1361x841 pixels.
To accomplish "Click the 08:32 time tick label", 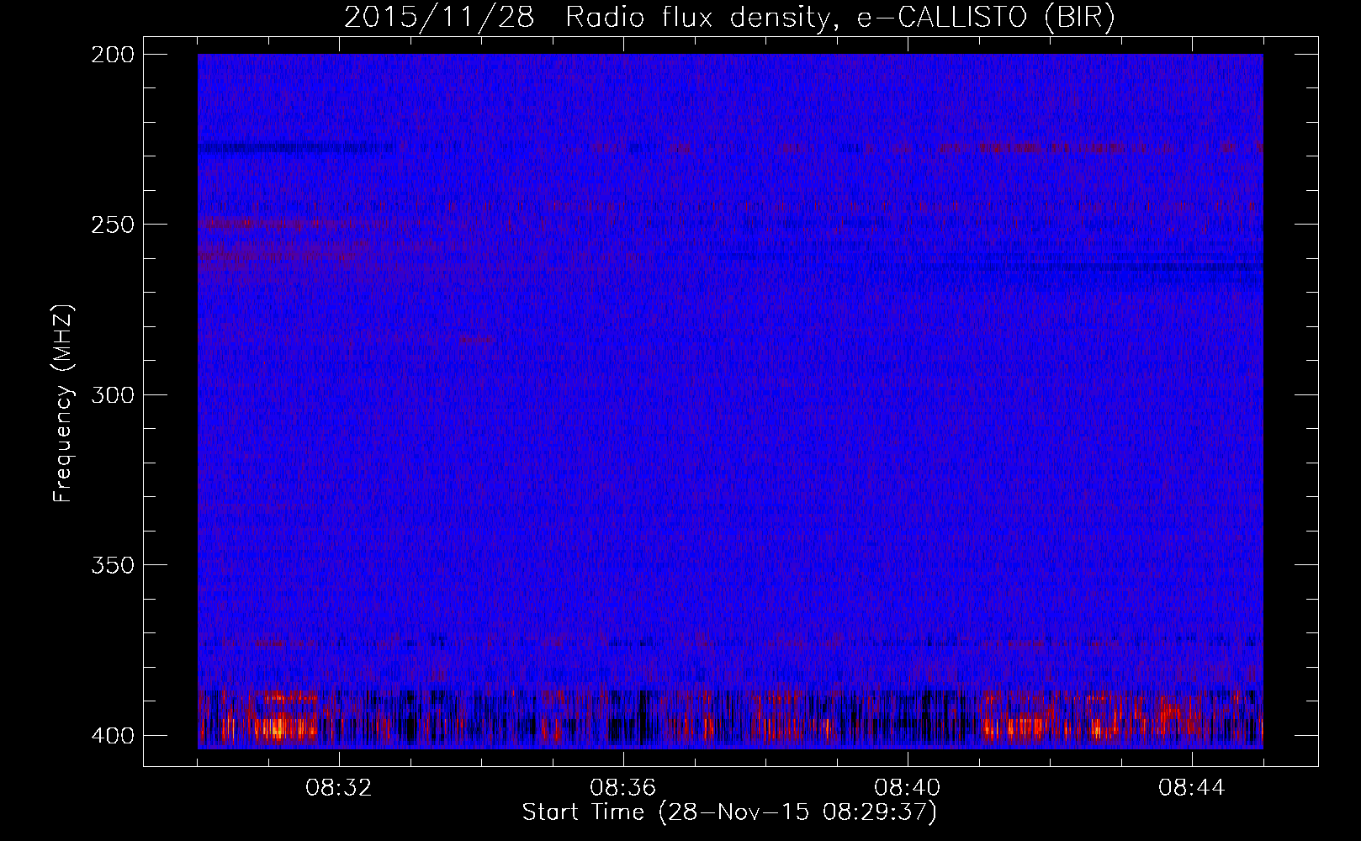I will pos(339,788).
